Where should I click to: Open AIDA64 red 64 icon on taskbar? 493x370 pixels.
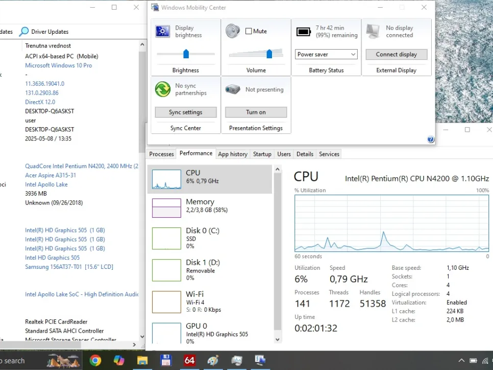(x=189, y=360)
